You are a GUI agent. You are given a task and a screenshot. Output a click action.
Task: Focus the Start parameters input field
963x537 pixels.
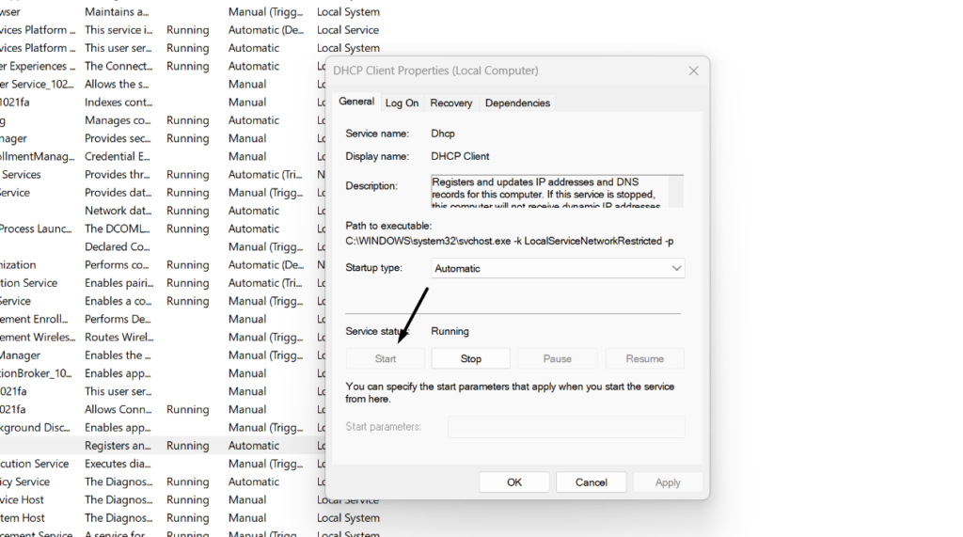[566, 427]
